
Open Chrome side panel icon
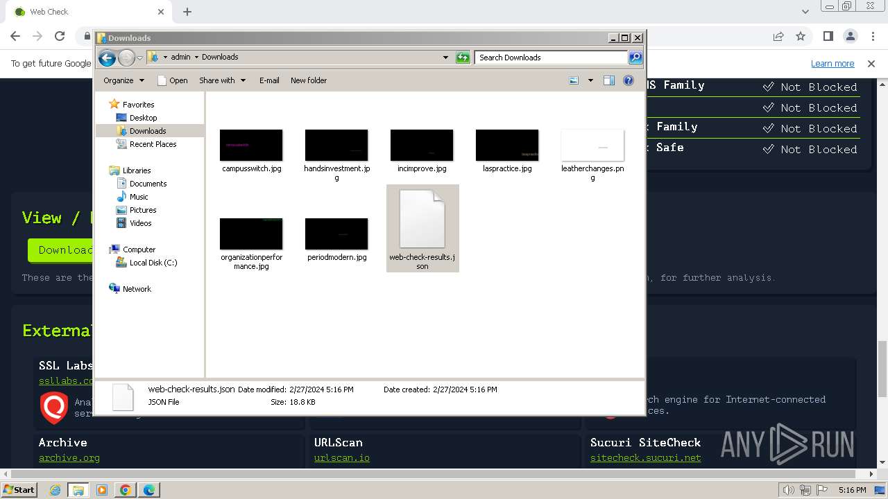[828, 36]
